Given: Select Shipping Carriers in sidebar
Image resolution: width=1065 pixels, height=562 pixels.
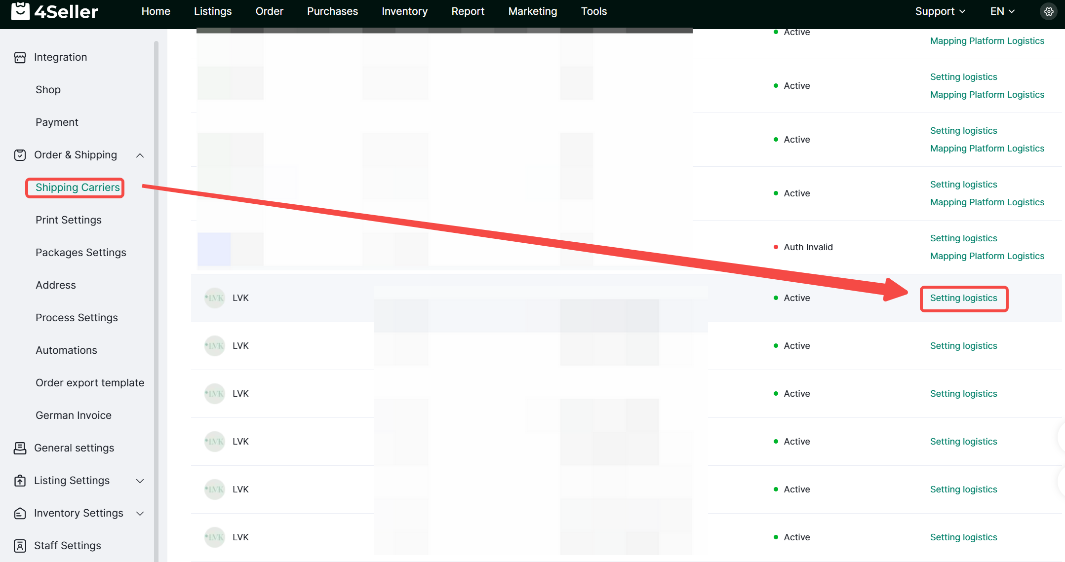Looking at the screenshot, I should click(x=78, y=187).
